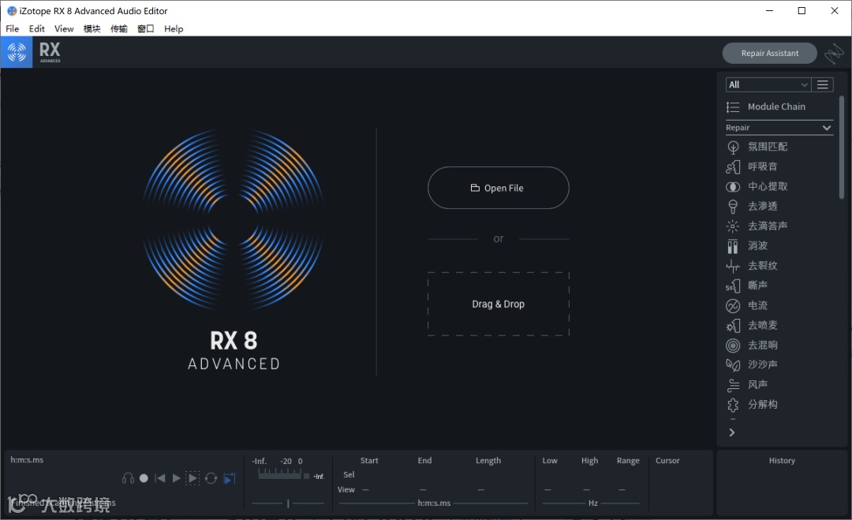Open the 窗口 menu
Screen dimensions: 852x520
(x=146, y=28)
